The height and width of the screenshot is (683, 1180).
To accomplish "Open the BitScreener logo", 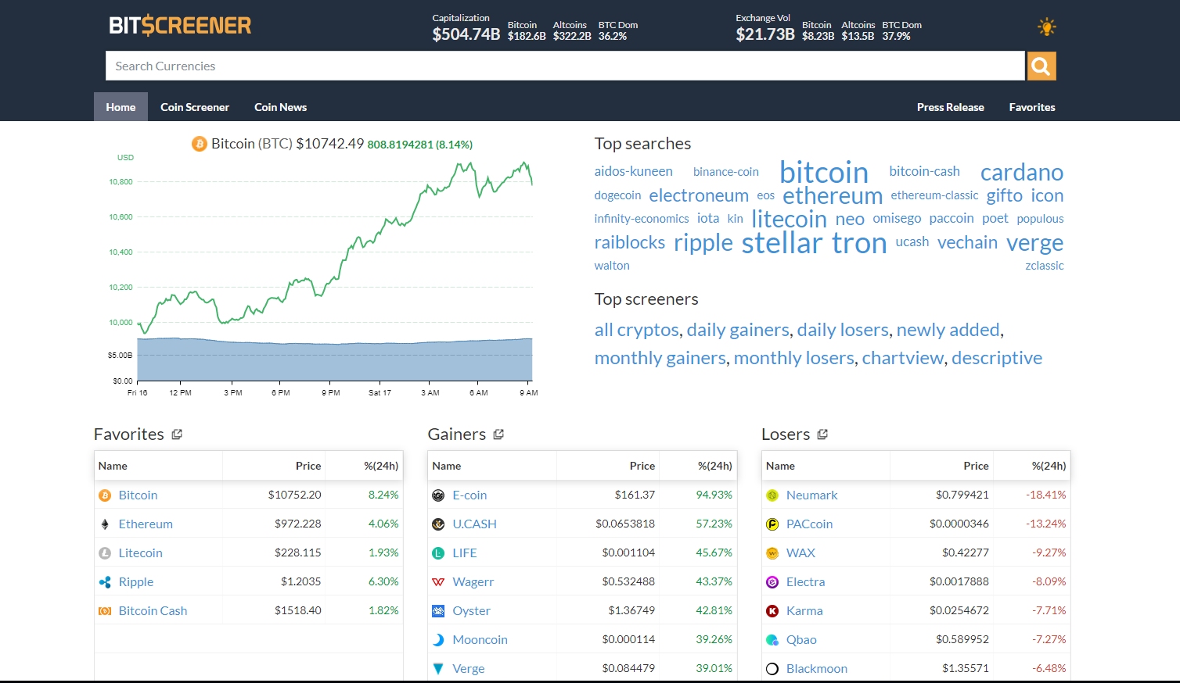I will pyautogui.click(x=180, y=26).
